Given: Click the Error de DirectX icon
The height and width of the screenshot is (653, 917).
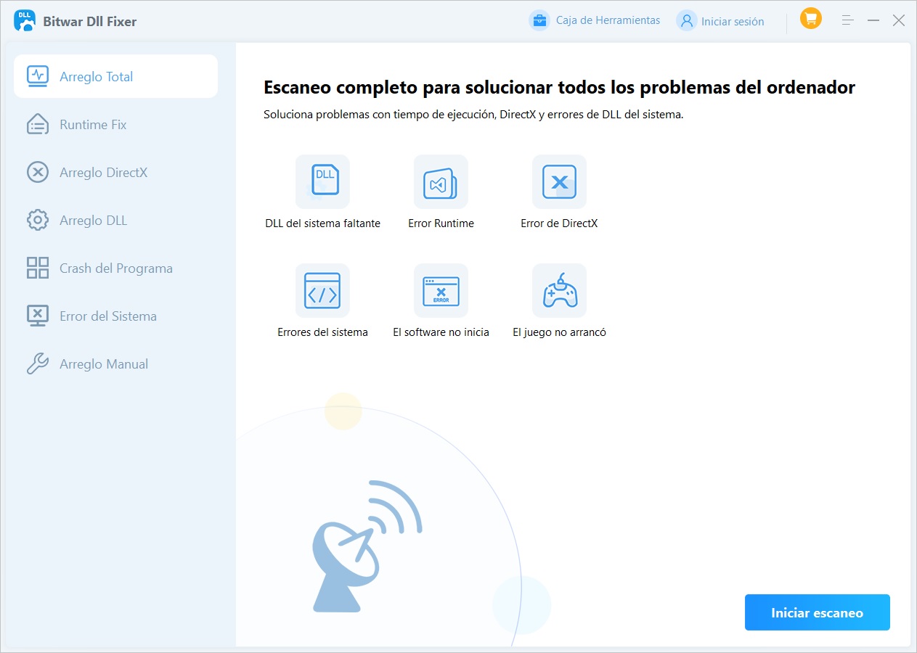Looking at the screenshot, I should (x=559, y=181).
